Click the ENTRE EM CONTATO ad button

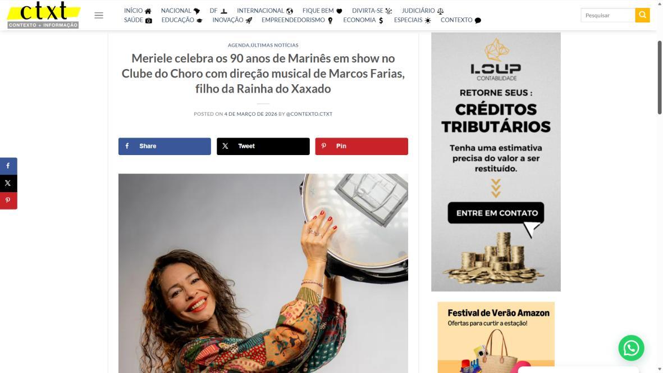(x=496, y=213)
